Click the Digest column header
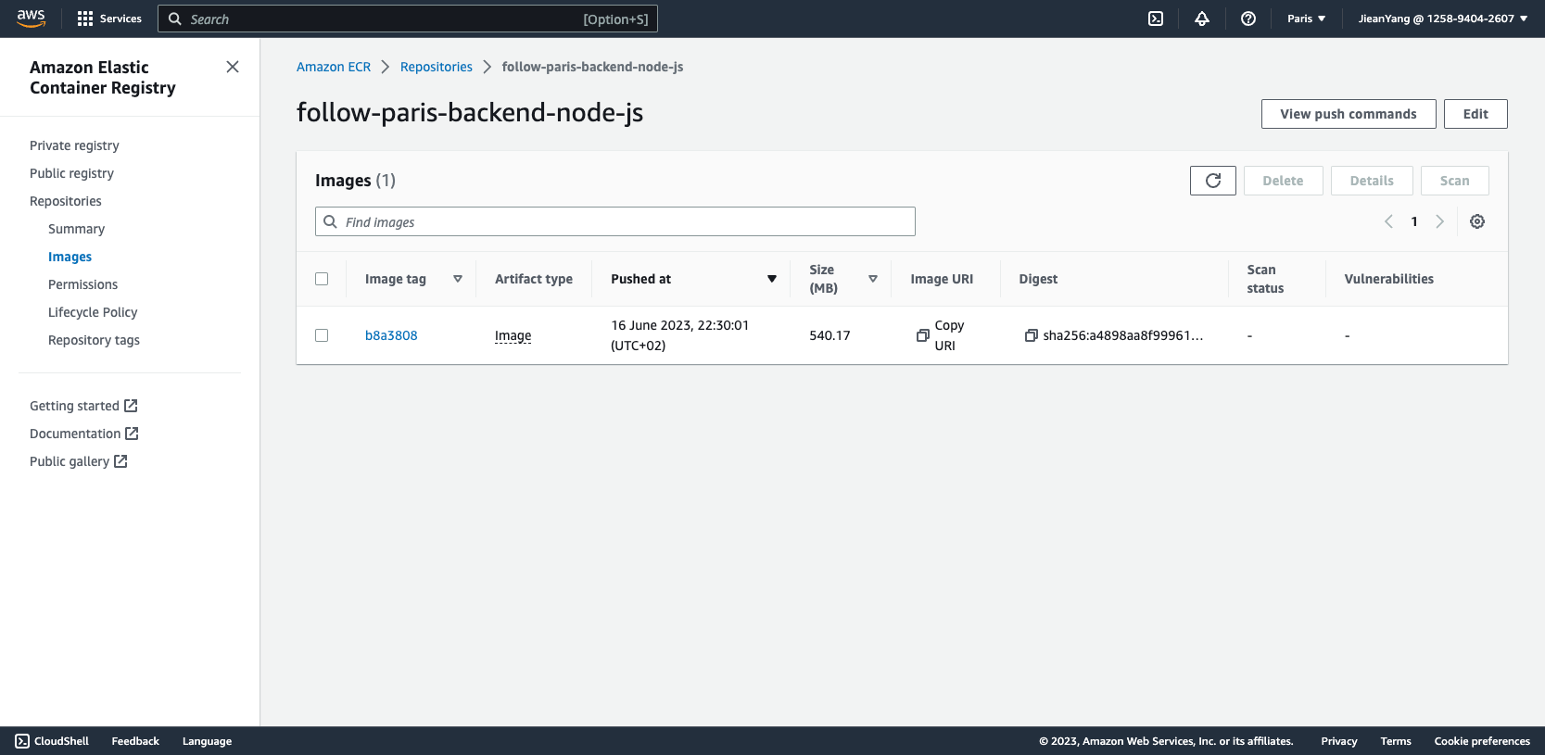The width and height of the screenshot is (1545, 755). coord(1038,279)
